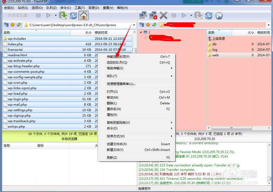Click the local up-folder green arrow icon
Screen dimensions: 273x192
[x=19, y=25]
